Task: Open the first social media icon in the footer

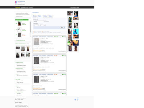Action: pyautogui.click(x=75, y=100)
